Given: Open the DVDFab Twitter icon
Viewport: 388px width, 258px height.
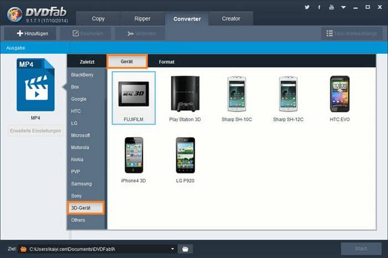Looking at the screenshot, I should click(307, 7).
